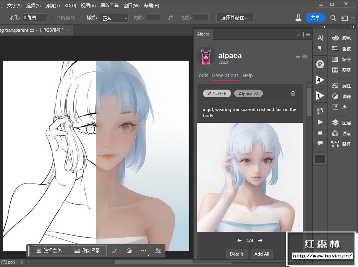Viewport: 358px width, 267px height.
Task: Open the 图案 patterns panel
Action: 341,70
